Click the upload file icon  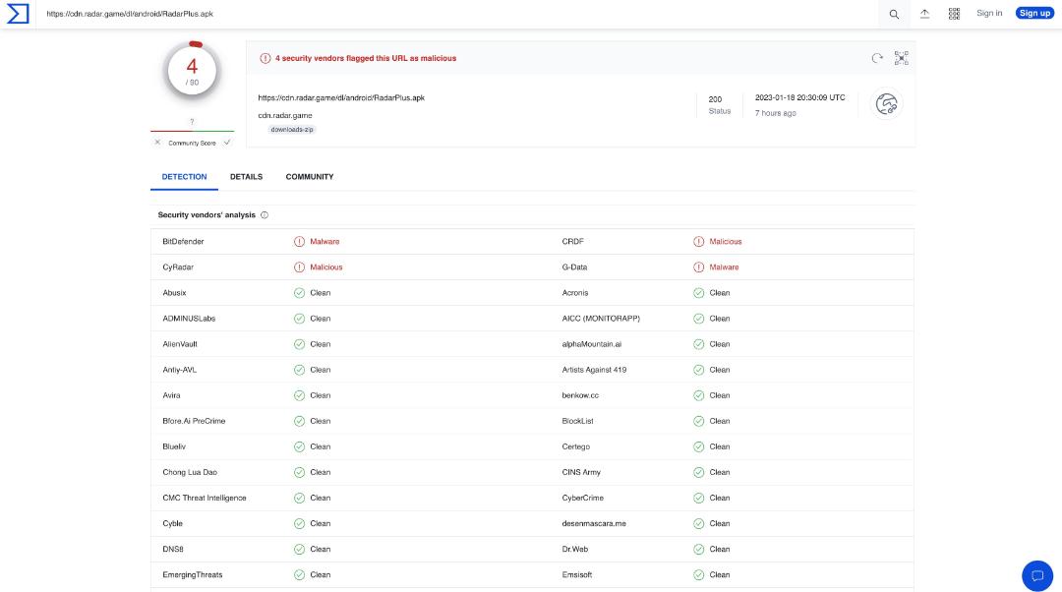pos(924,14)
